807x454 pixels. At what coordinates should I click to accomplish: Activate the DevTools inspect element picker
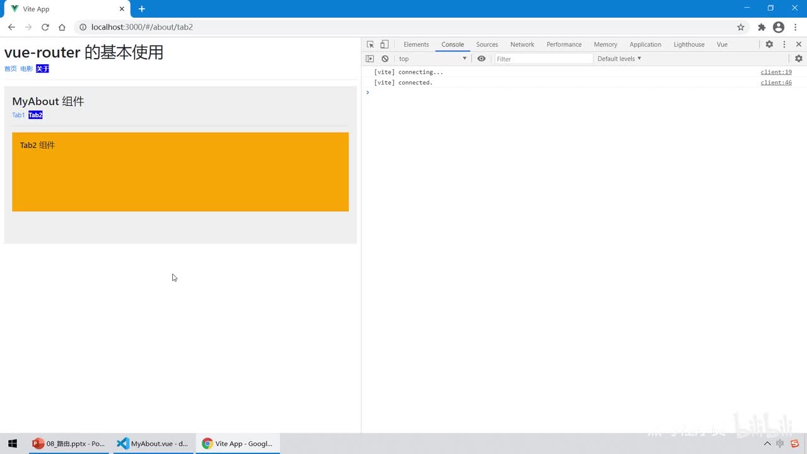[370, 44]
